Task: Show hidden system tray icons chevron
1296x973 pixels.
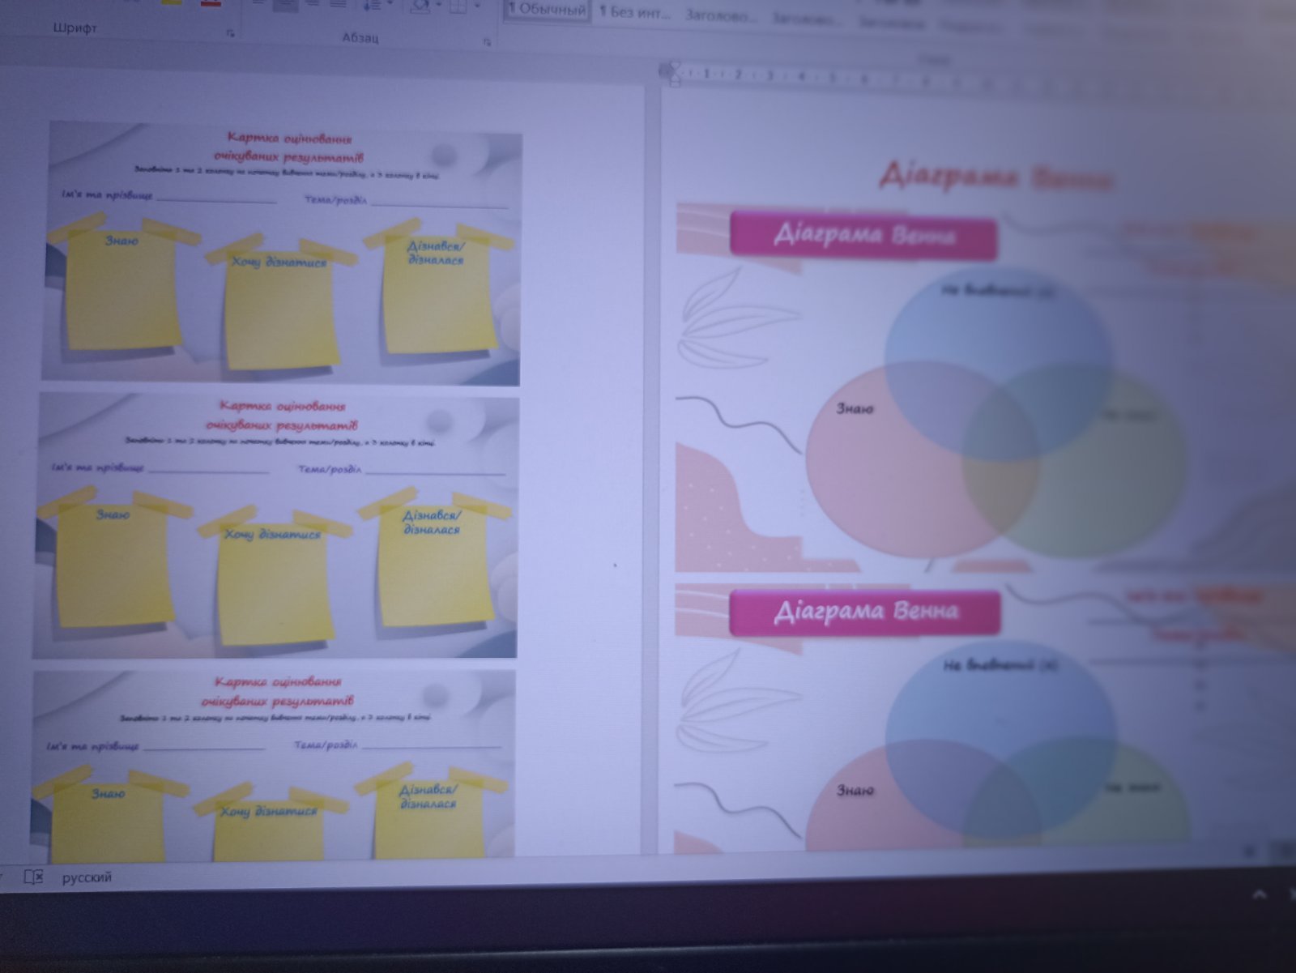Action: tap(1259, 895)
